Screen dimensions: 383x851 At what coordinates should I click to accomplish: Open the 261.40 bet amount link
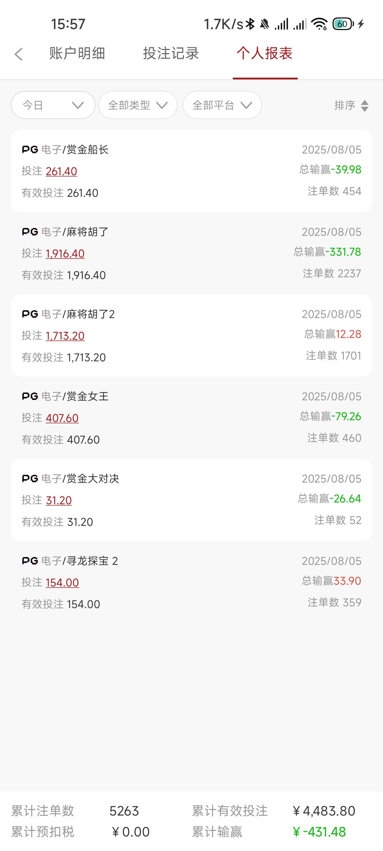coord(61,172)
